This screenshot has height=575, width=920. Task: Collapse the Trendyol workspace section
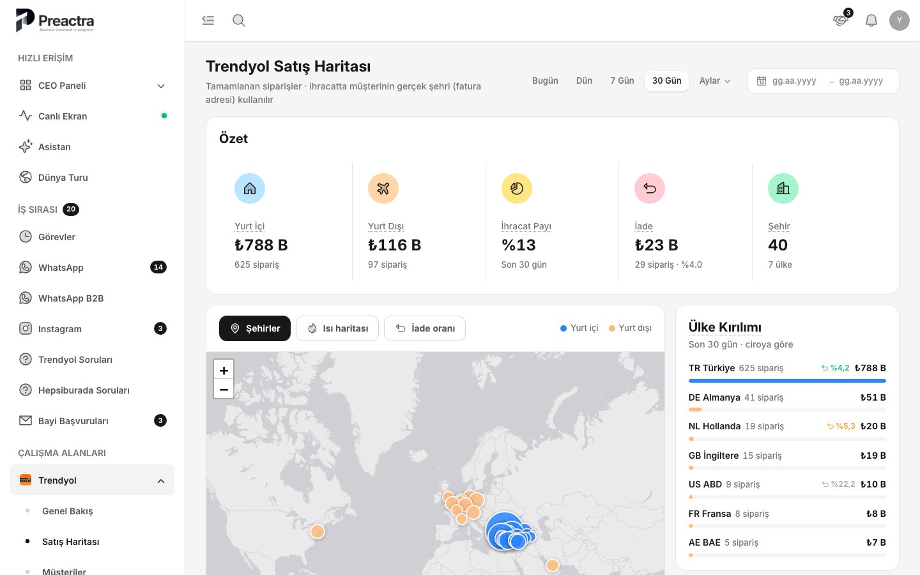(161, 480)
